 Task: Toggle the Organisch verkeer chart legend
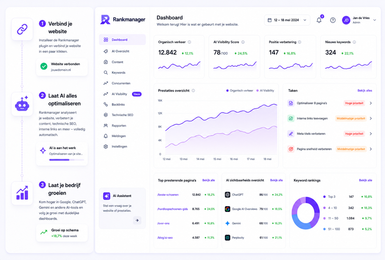240,91
